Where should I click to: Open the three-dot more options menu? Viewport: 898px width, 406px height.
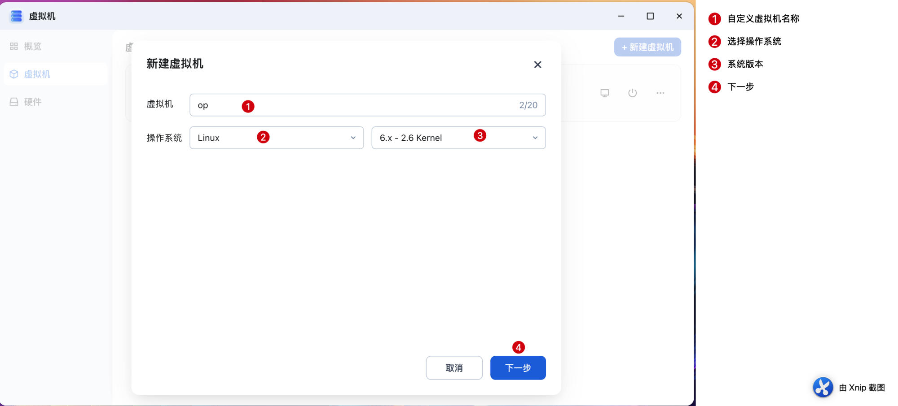point(660,93)
